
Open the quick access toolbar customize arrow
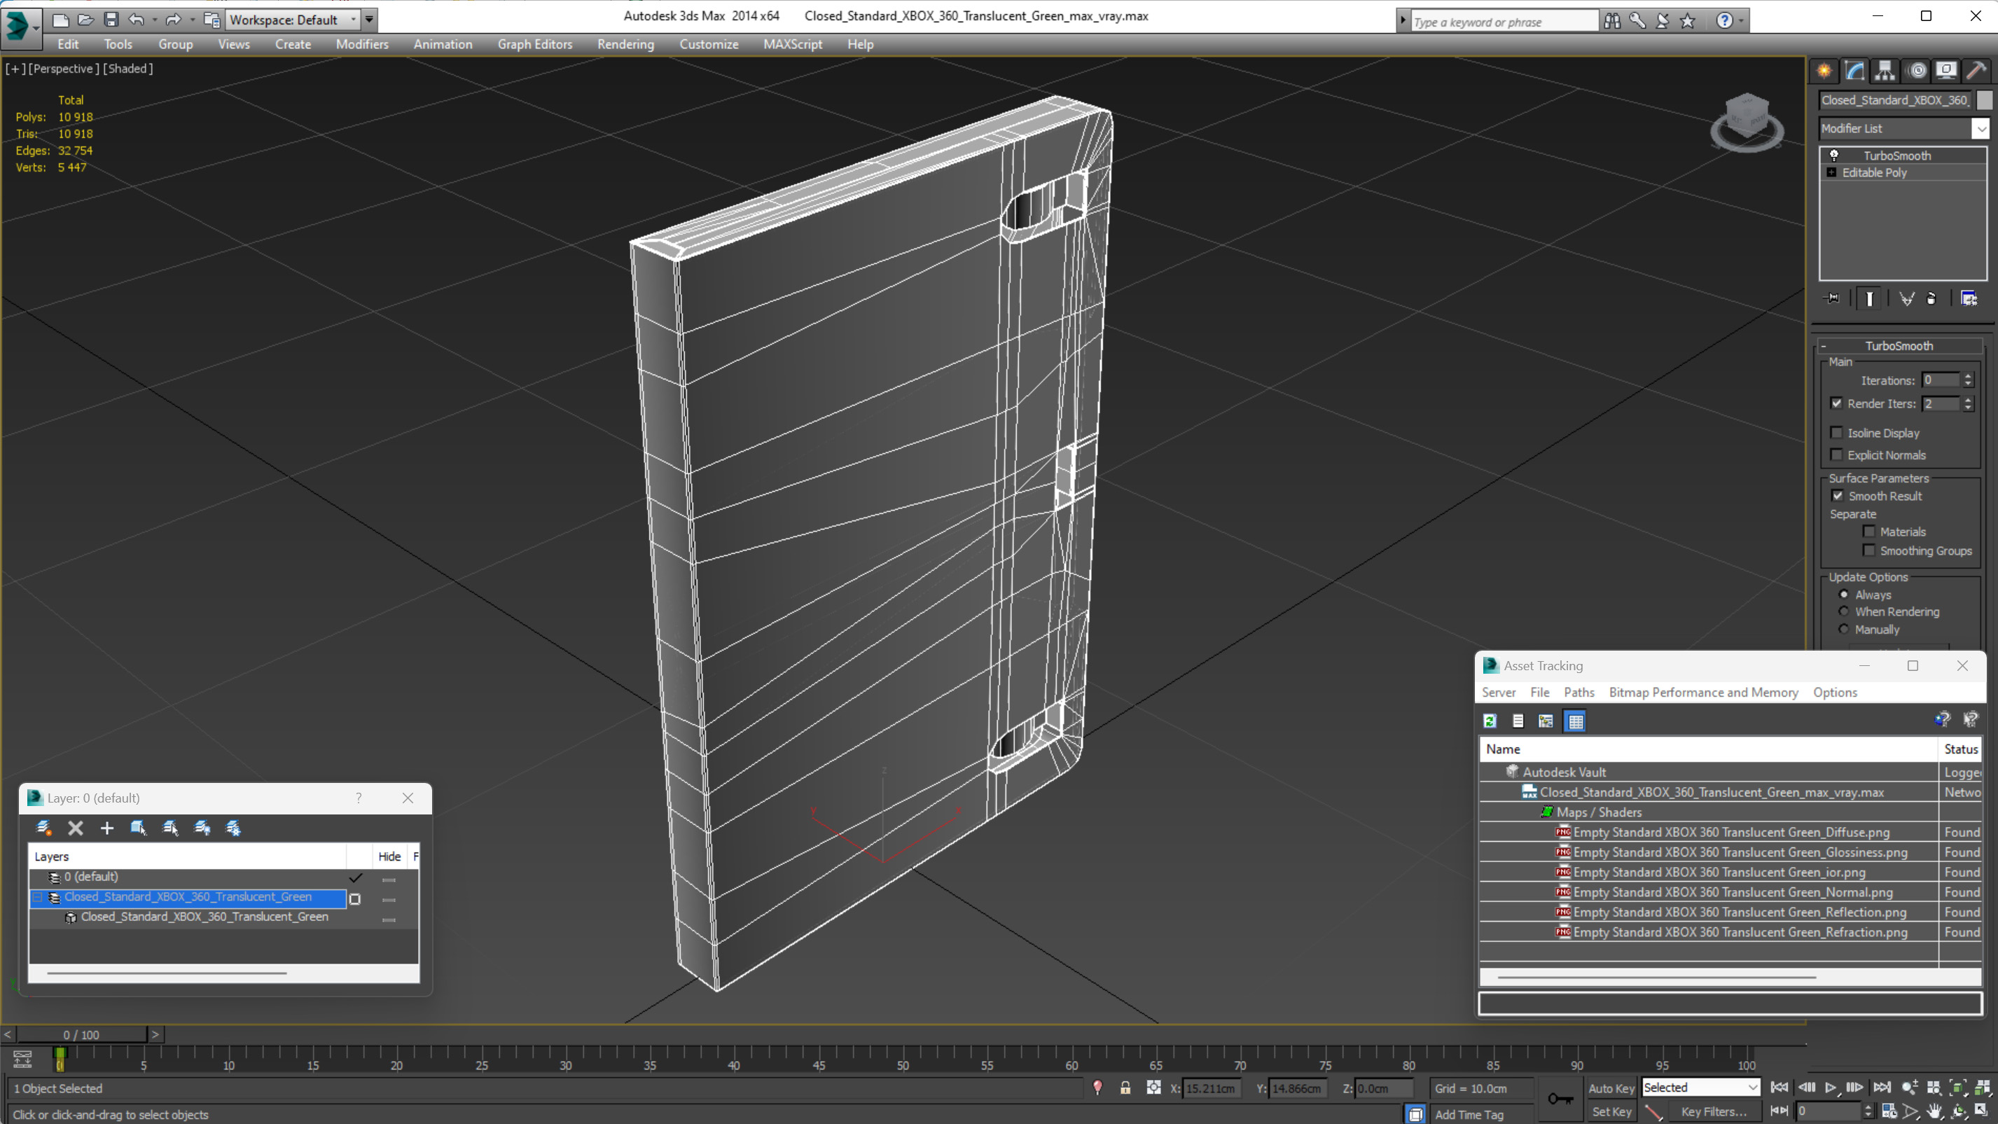(369, 20)
